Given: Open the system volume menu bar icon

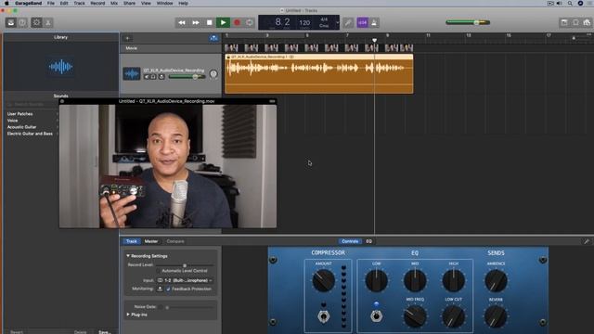Looking at the screenshot, I should [560, 3].
